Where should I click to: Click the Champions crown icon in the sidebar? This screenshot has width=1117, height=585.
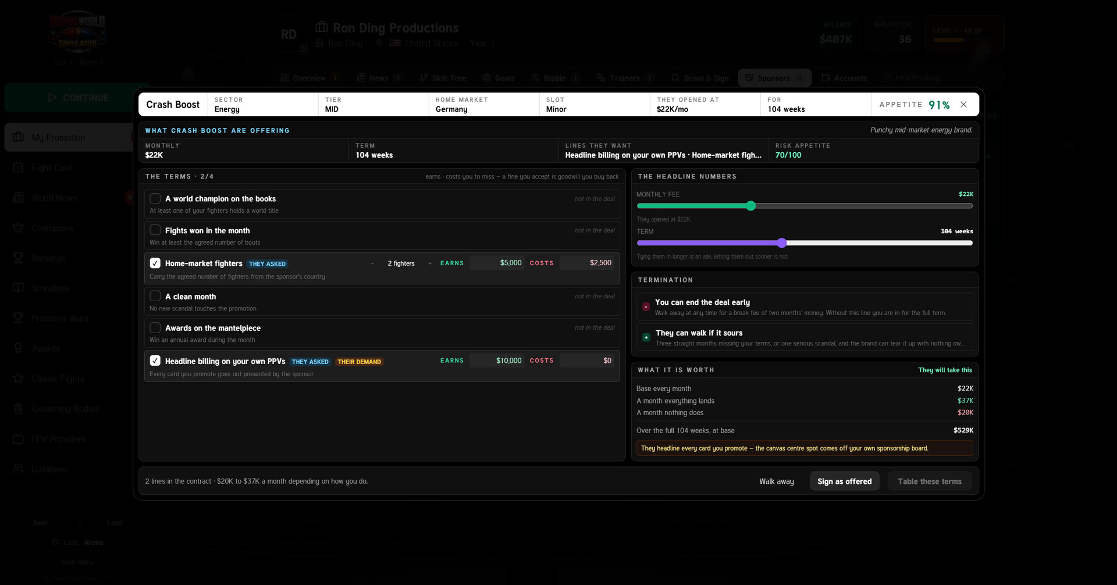pos(19,228)
